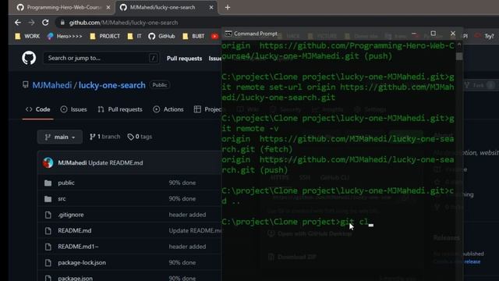Select the MJMahedi/lucky-one-search browser tab
The width and height of the screenshot is (499, 281).
coord(166,7)
